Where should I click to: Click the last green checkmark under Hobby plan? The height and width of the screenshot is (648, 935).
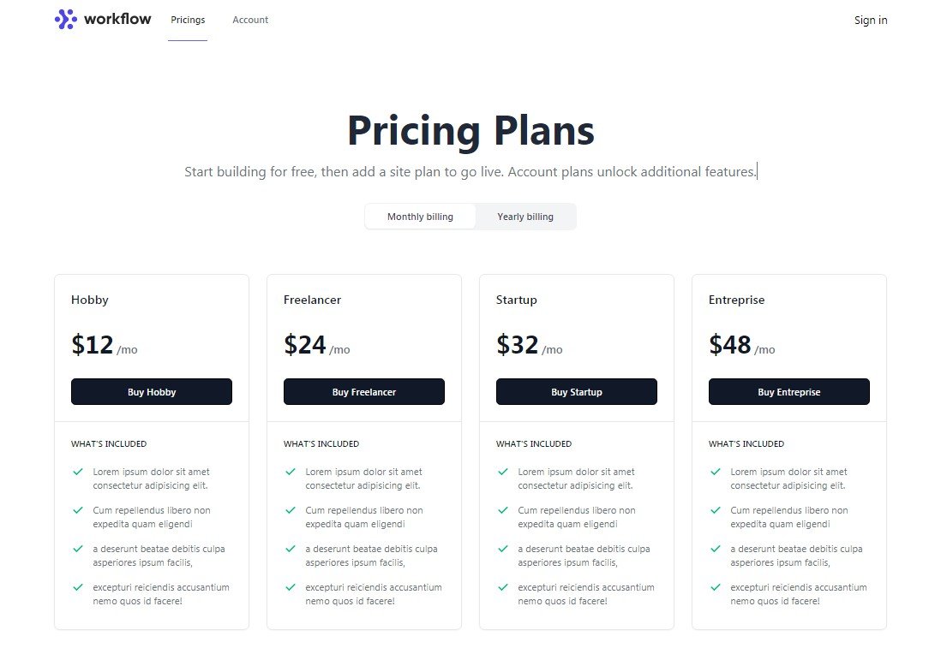[x=77, y=588]
